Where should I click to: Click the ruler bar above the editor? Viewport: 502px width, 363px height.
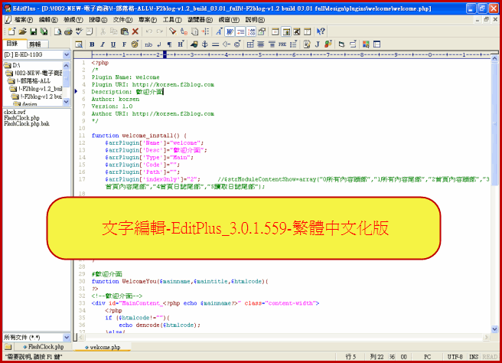tap(283, 55)
